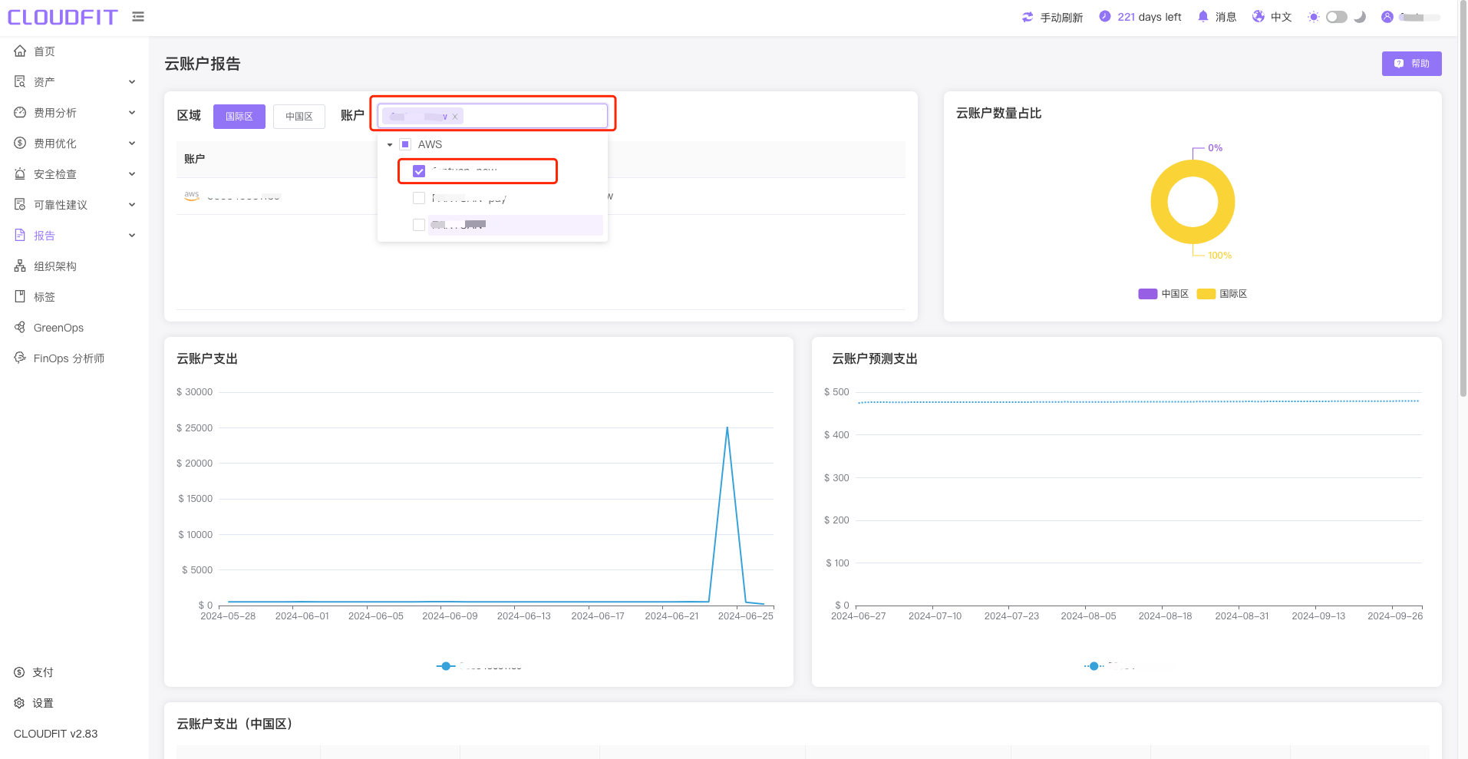Toggle 国际区 legend in the donut chart
1468x759 pixels.
click(1222, 294)
